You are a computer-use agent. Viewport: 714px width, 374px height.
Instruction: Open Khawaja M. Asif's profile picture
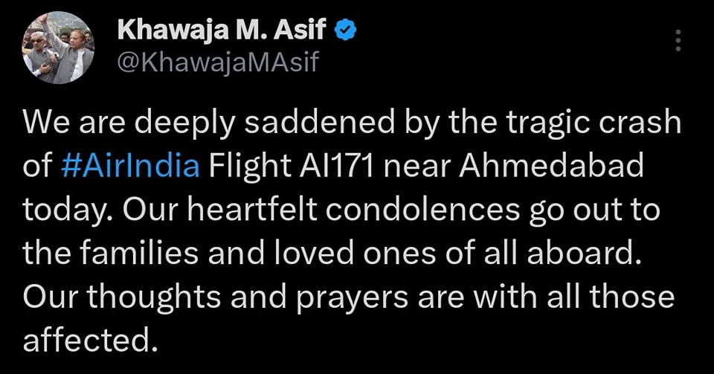[58, 48]
